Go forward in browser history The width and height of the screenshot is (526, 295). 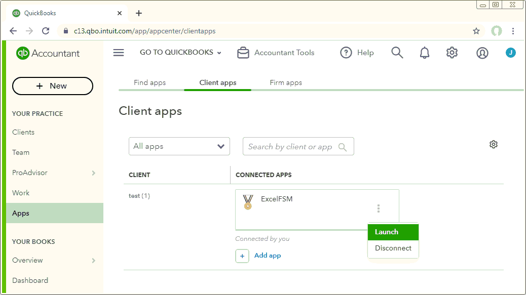coord(29,31)
